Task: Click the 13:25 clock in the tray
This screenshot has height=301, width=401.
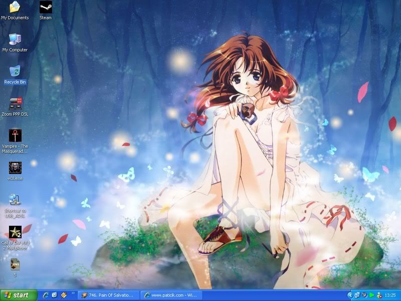Action: click(x=390, y=295)
